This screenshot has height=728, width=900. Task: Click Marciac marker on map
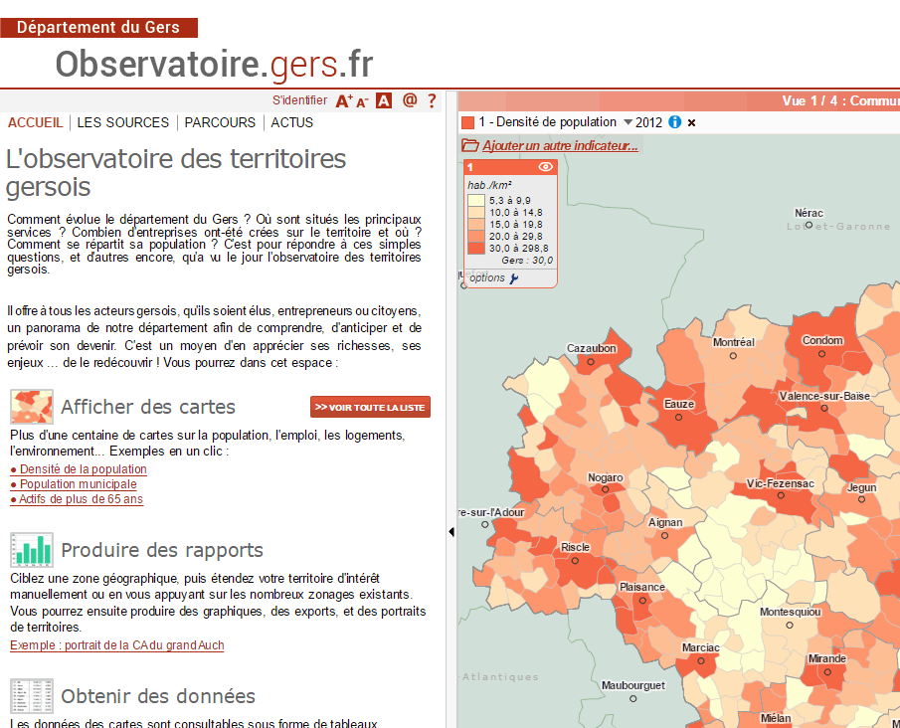pos(701,660)
